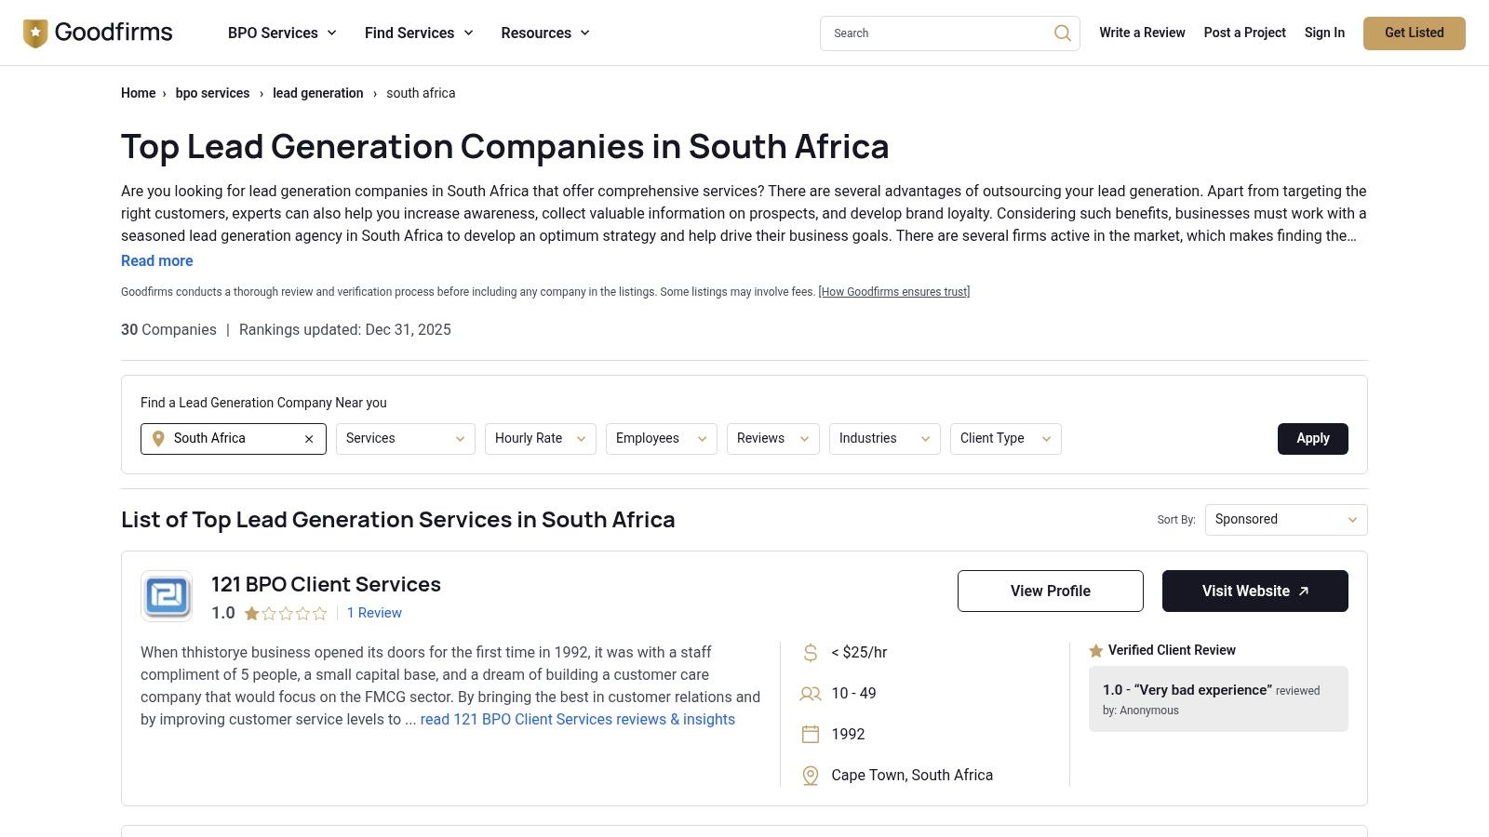Image resolution: width=1489 pixels, height=837 pixels.
Task: Click the search magnifying glass icon
Action: (x=1062, y=33)
